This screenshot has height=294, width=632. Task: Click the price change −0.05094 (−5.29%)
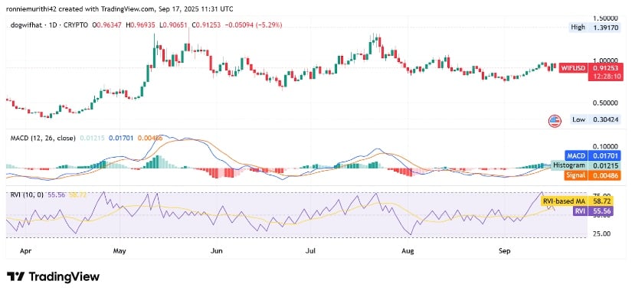pyautogui.click(x=253, y=25)
